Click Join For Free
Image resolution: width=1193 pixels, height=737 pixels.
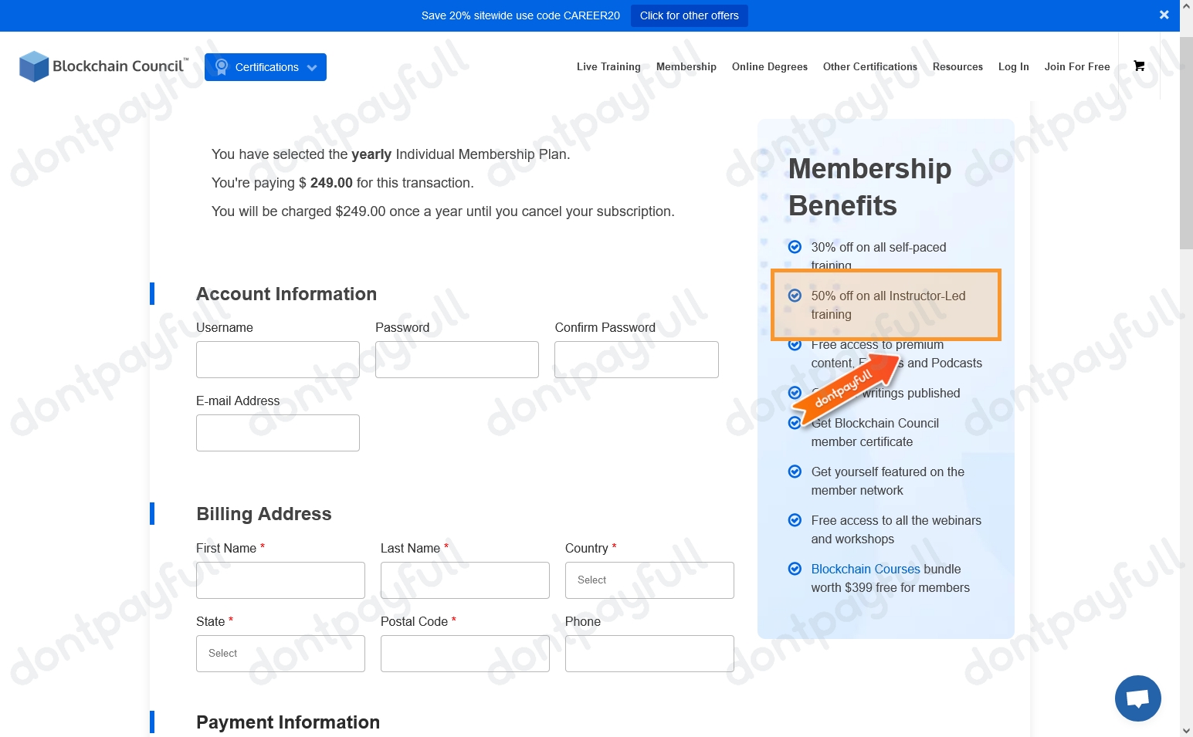(x=1077, y=67)
